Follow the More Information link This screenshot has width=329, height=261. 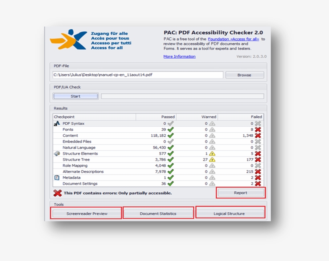click(x=179, y=56)
